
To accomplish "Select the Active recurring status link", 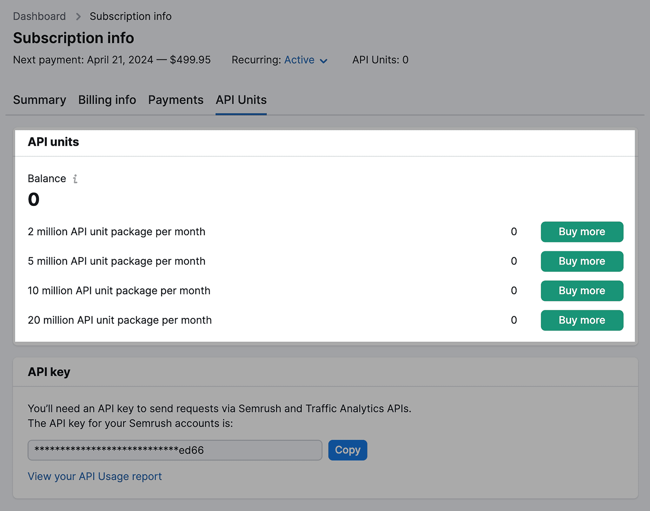I will [299, 60].
